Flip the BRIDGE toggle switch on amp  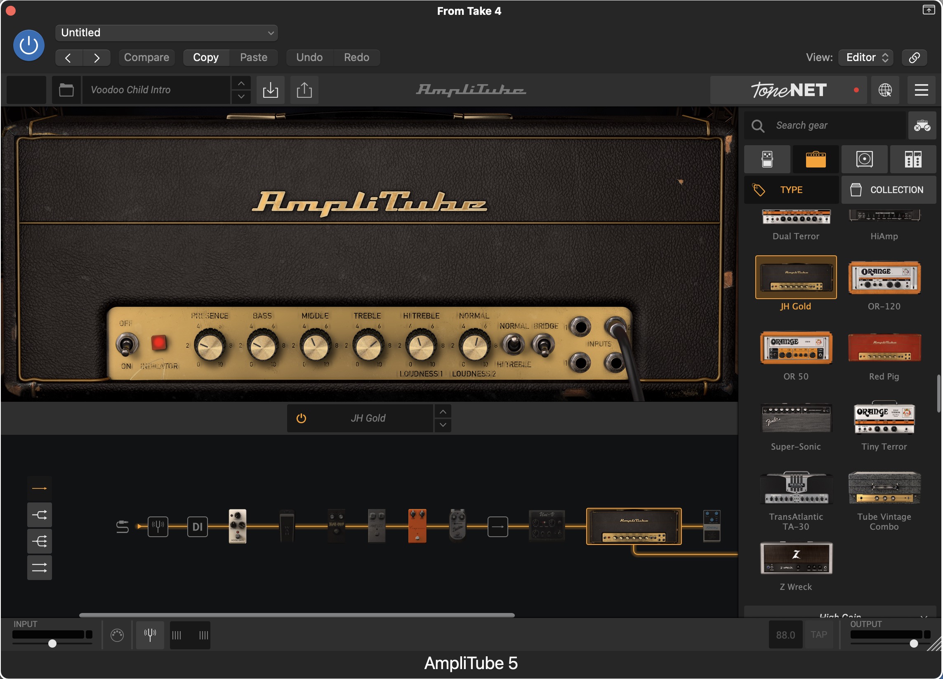543,345
